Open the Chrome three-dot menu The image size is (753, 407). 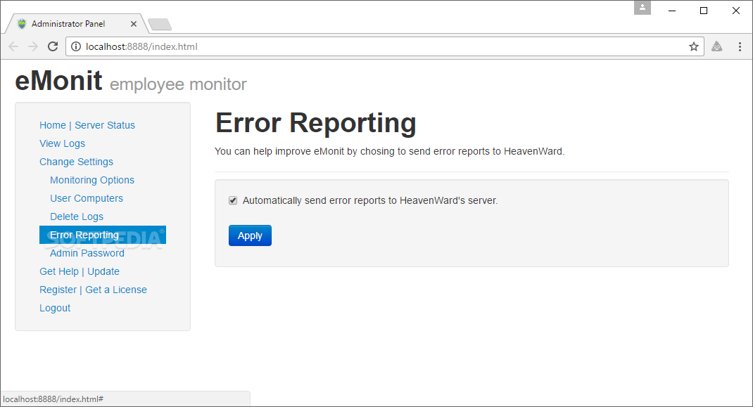(x=740, y=46)
